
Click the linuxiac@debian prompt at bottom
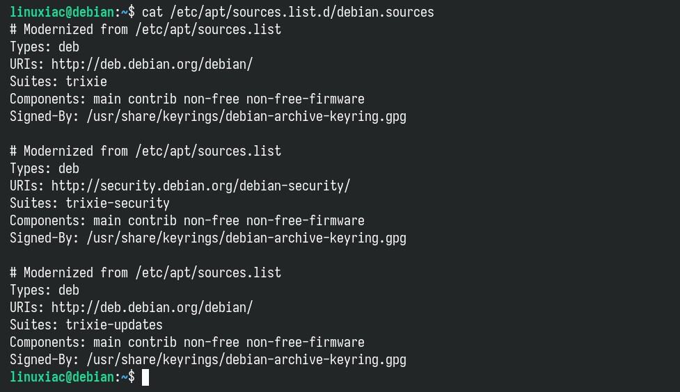tap(62, 377)
